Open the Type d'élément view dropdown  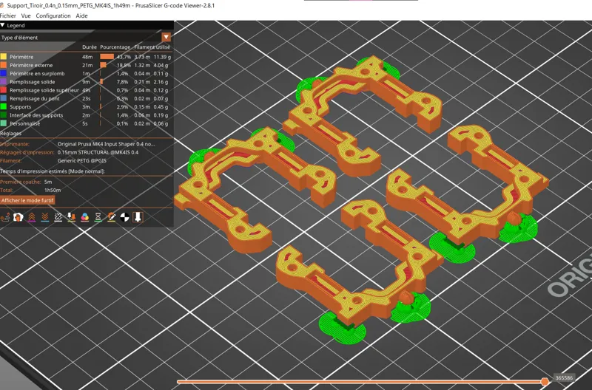point(166,38)
